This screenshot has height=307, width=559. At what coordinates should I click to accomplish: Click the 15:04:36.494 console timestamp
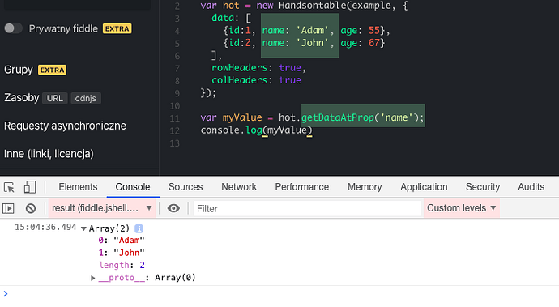(x=45, y=227)
